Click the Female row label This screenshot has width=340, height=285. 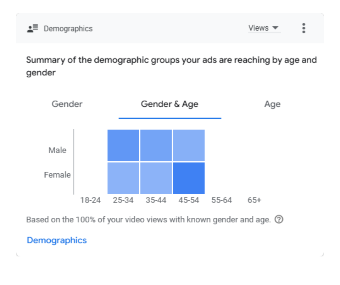(58, 175)
